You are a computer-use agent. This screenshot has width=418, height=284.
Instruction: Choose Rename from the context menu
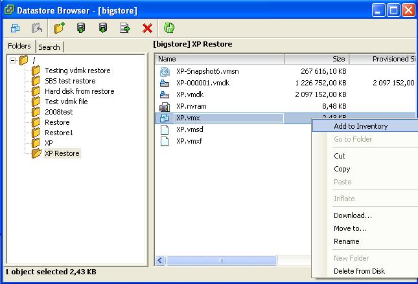[347, 241]
